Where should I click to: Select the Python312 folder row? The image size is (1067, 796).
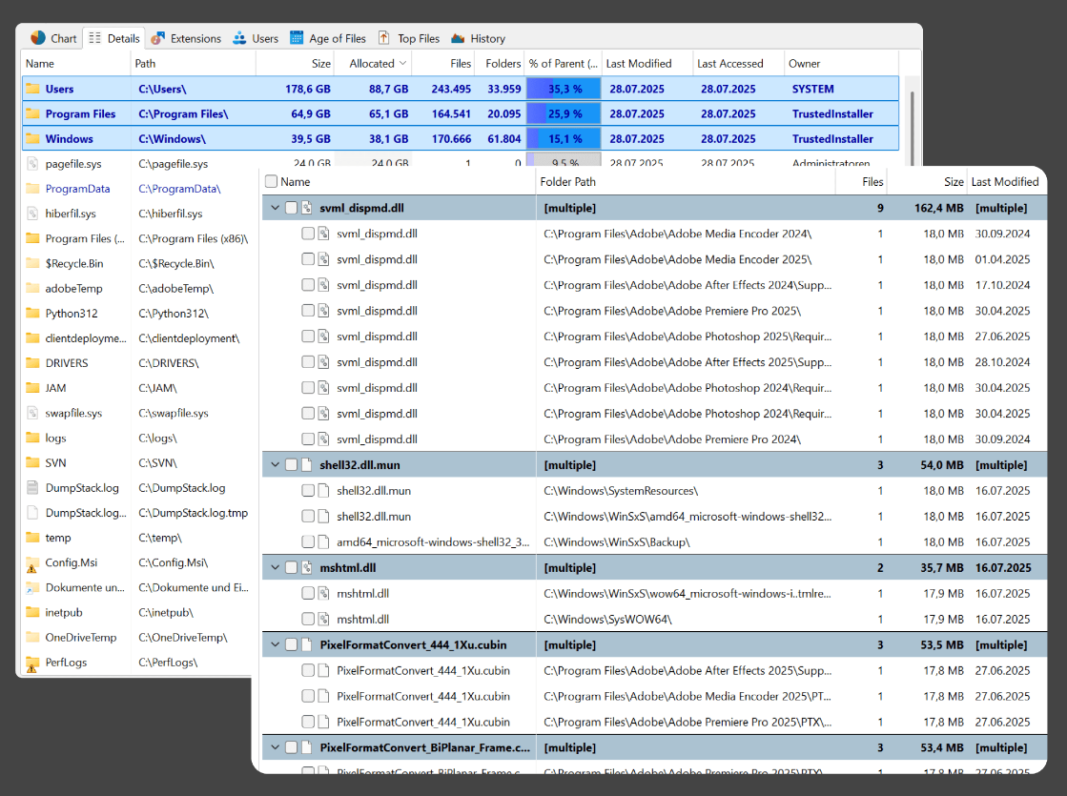tap(72, 314)
